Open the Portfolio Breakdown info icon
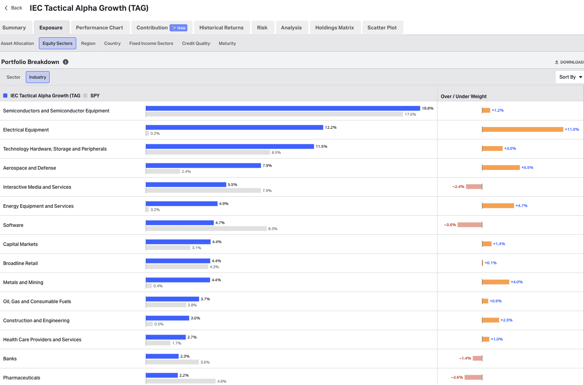 coord(66,62)
